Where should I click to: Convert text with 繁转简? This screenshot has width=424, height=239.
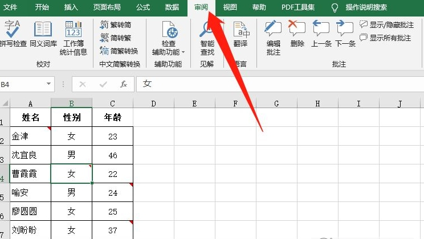pos(116,25)
